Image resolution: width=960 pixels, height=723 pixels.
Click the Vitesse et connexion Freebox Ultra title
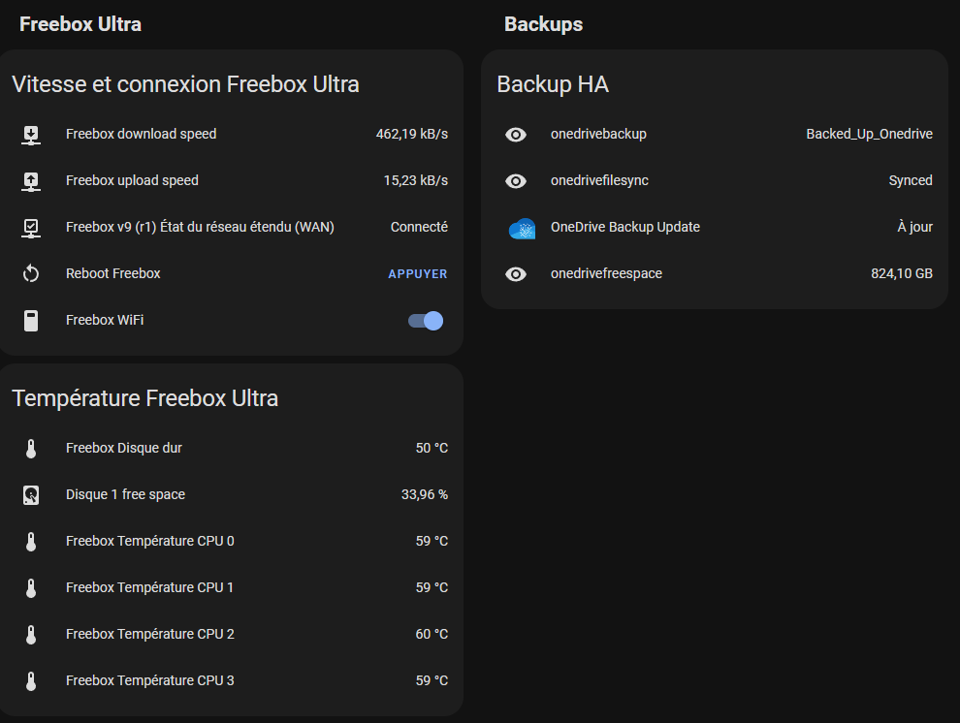(x=185, y=84)
